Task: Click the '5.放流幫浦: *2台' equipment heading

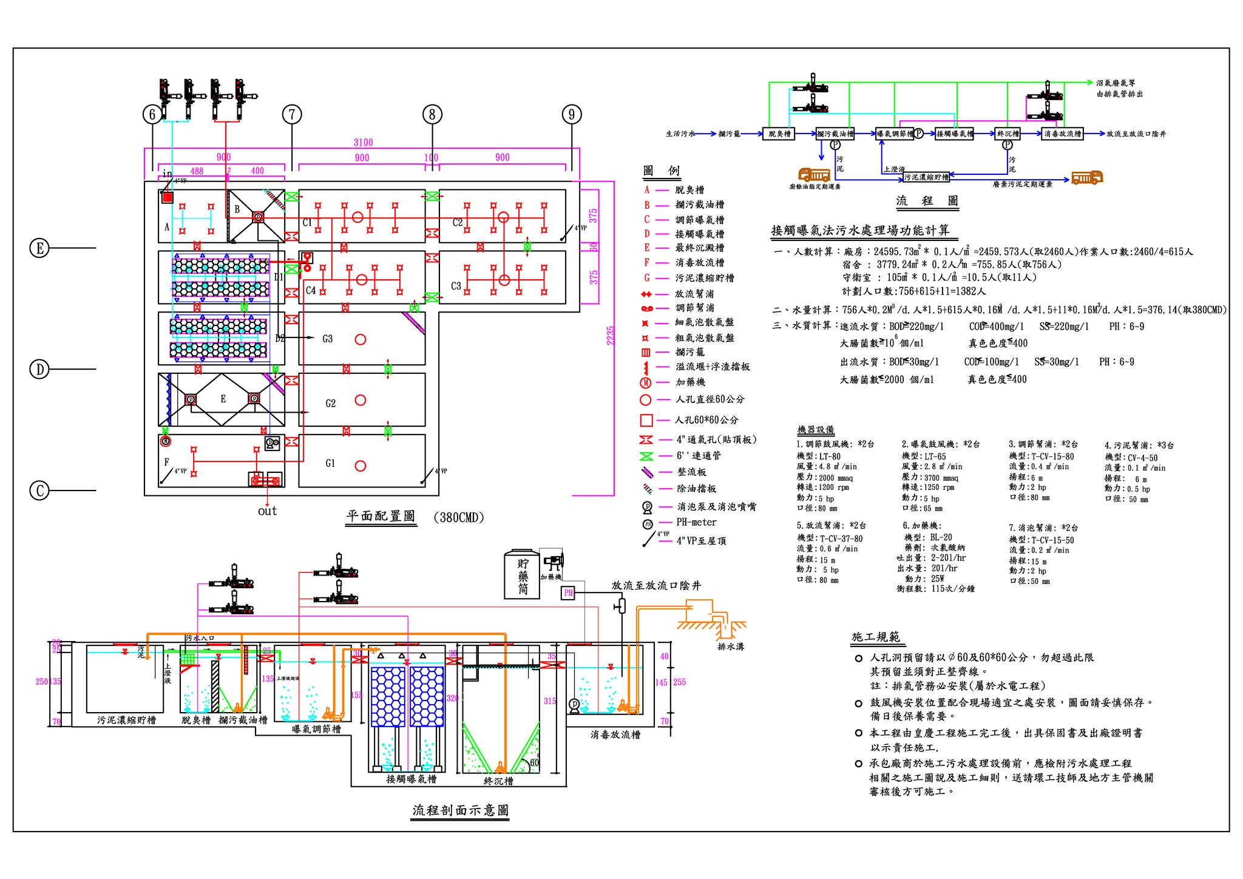Action: (831, 526)
